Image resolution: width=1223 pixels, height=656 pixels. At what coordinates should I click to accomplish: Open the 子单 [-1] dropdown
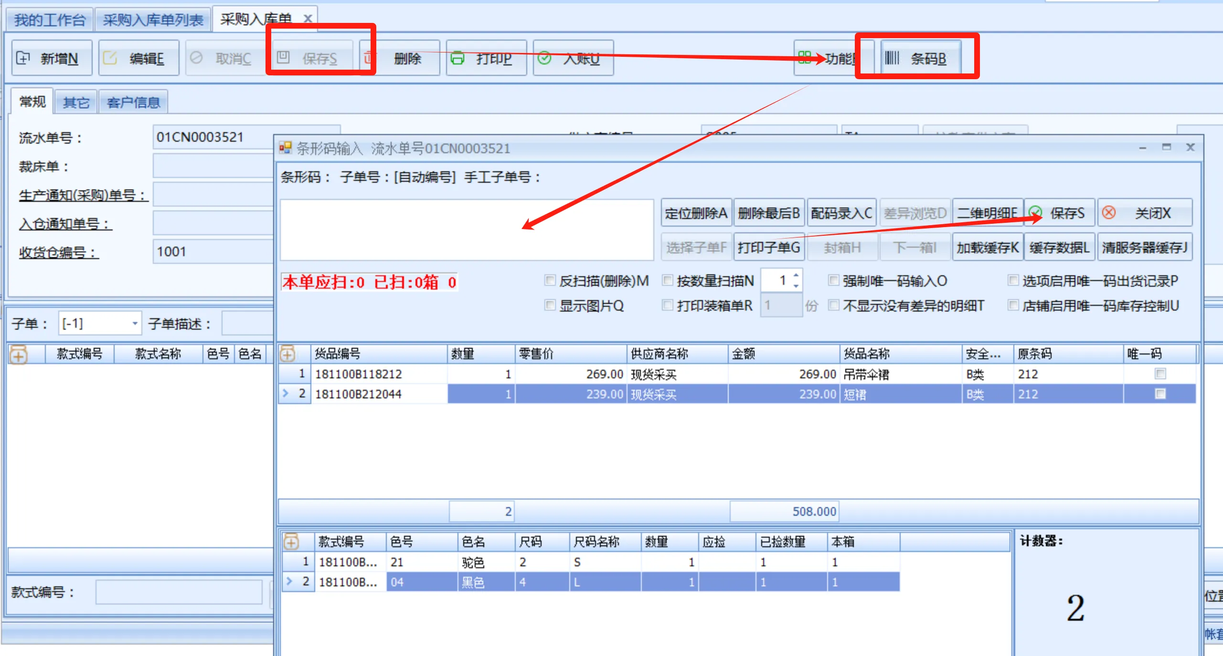click(x=135, y=324)
